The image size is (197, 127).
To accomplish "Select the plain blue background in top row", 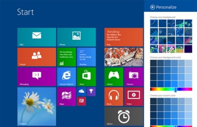I will pyautogui.click(x=163, y=24).
